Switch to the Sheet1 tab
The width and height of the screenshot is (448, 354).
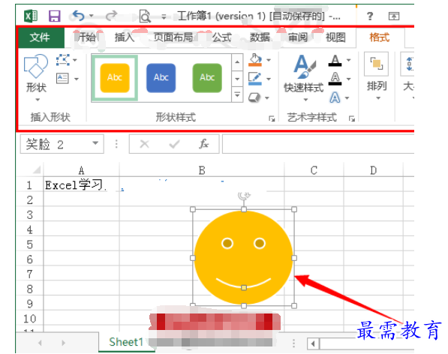[x=126, y=342]
